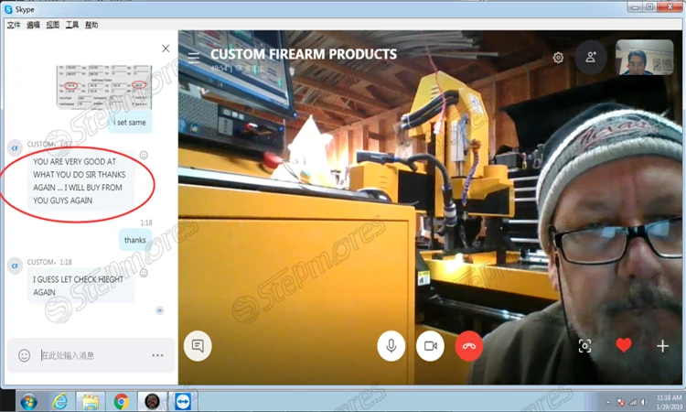
Task: React to the "YOU ARE VERY GOOD" message
Action: tap(144, 155)
